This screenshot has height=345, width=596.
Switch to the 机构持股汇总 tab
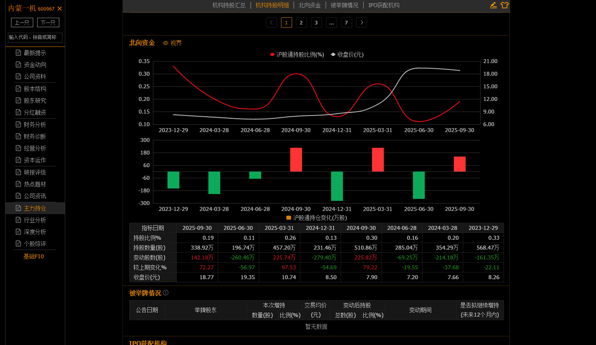click(x=229, y=5)
